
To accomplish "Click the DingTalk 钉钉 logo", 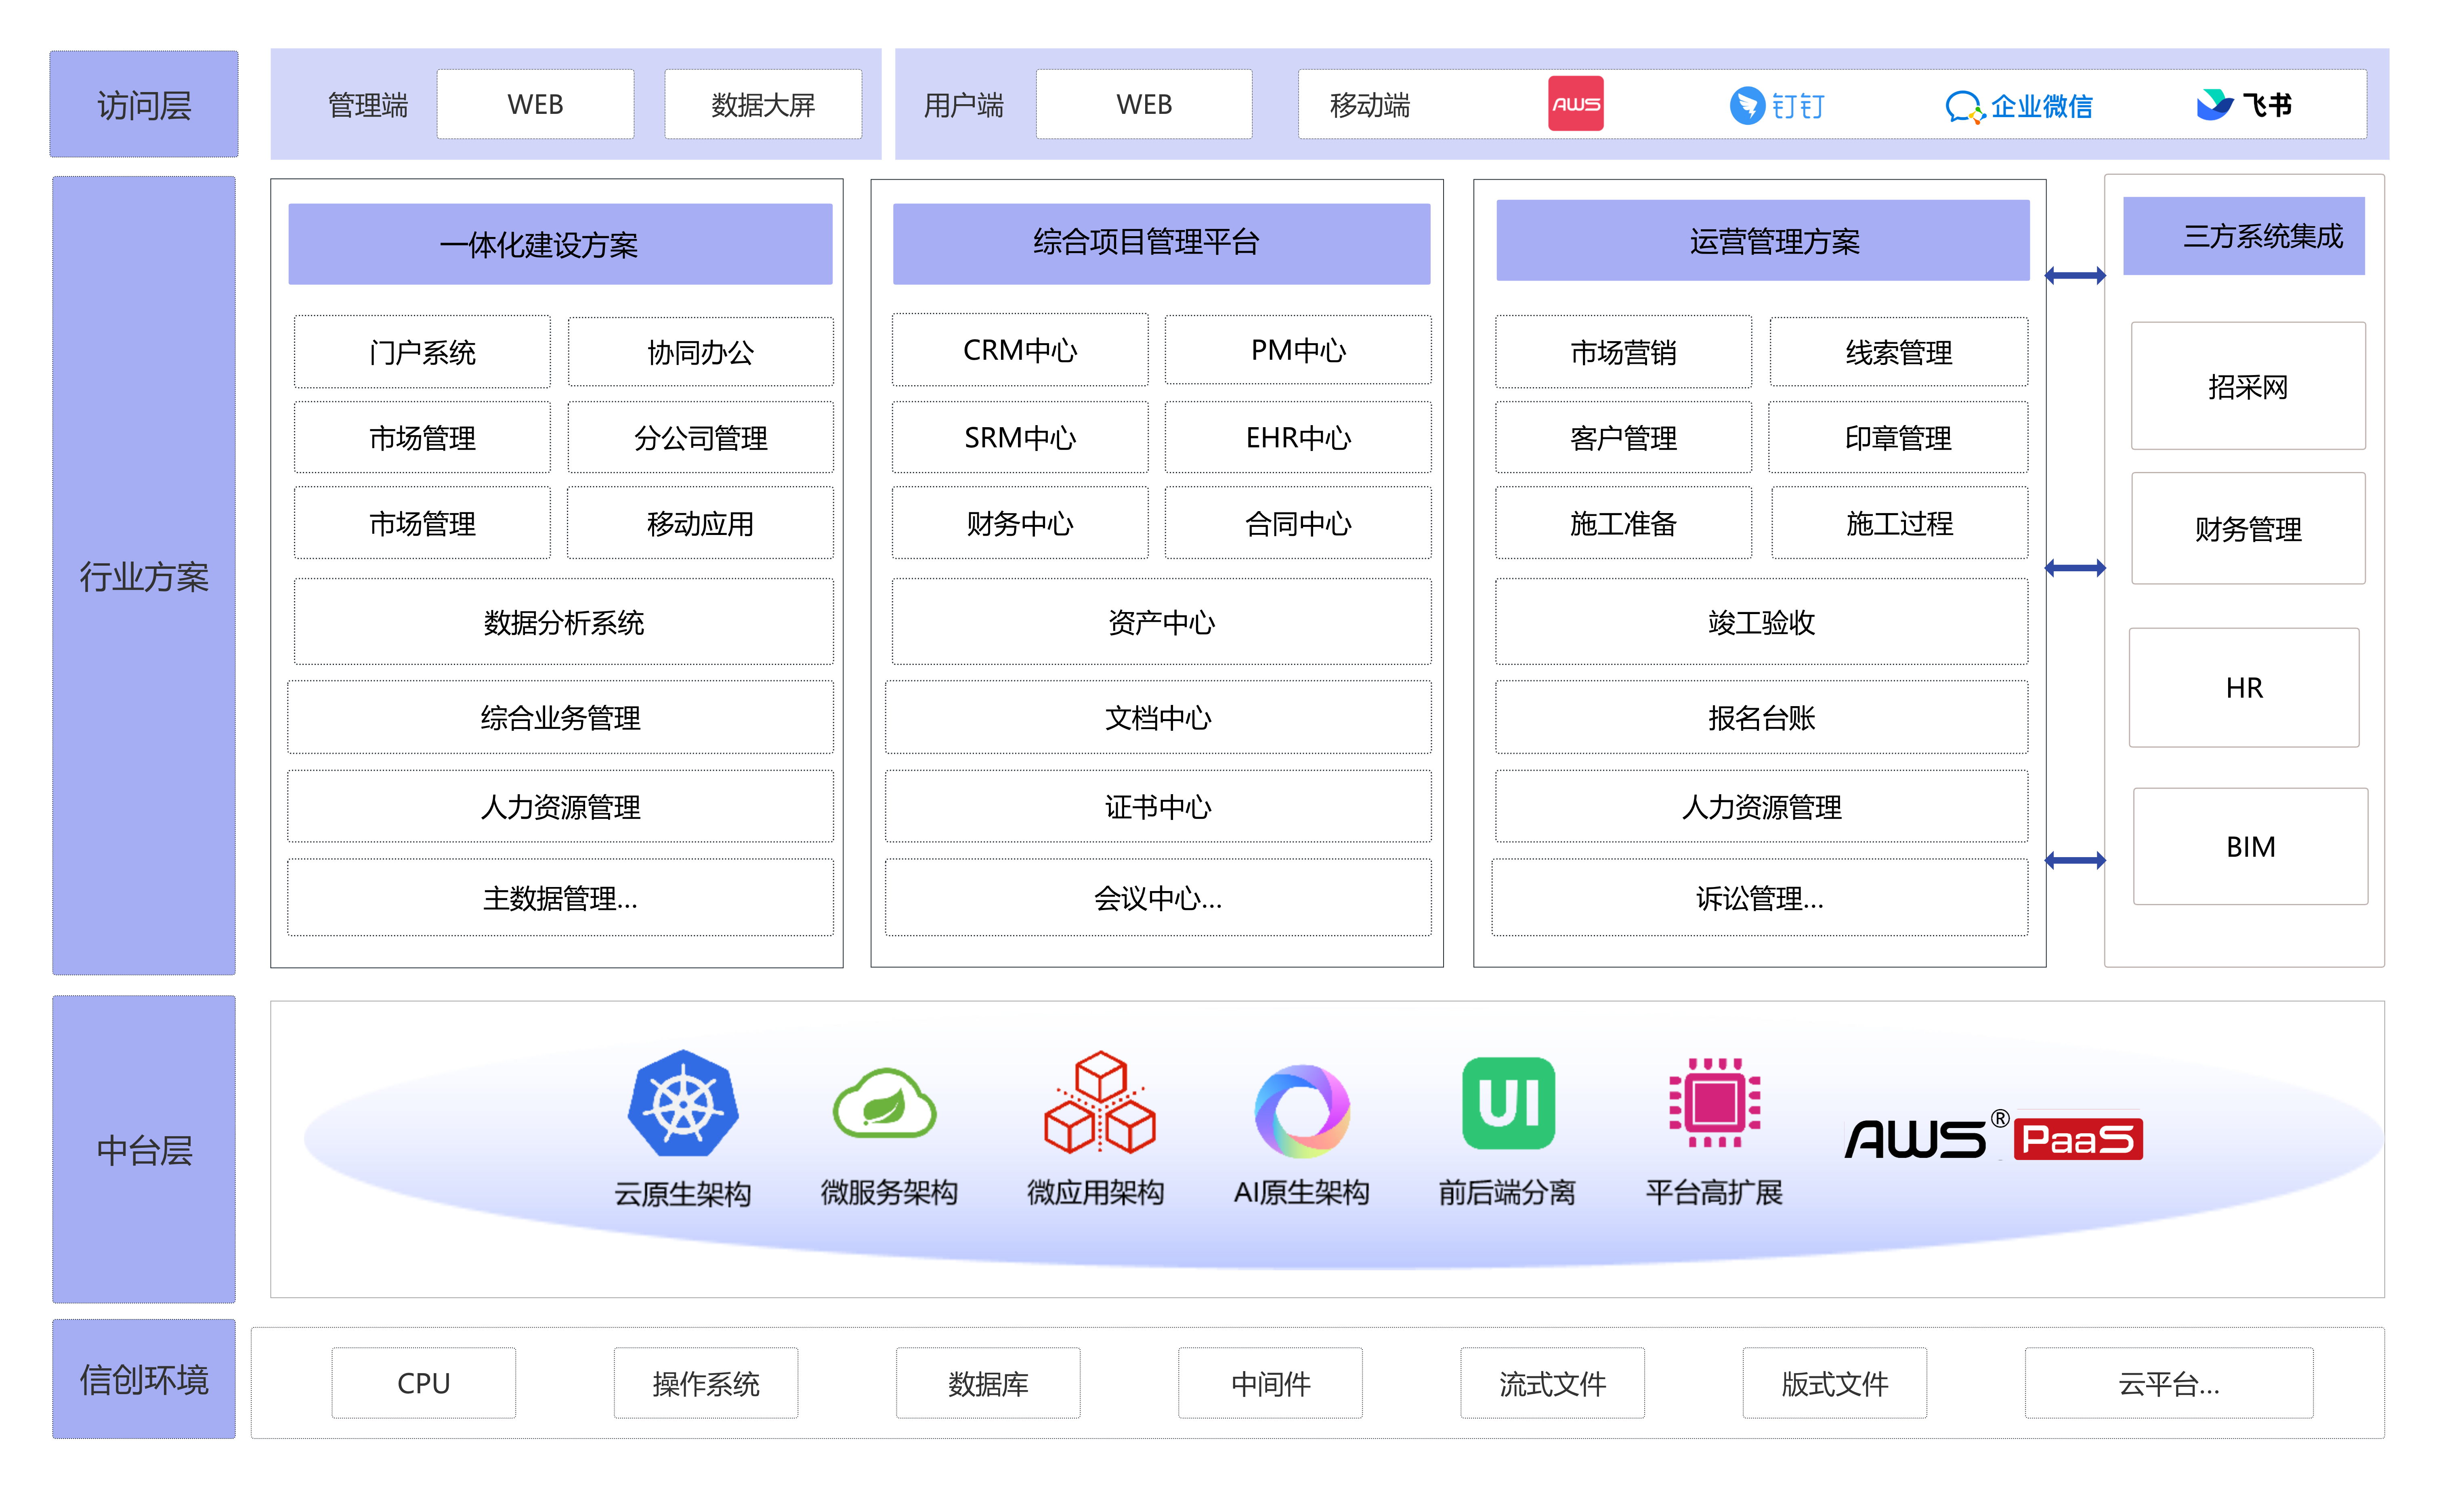I will (x=1777, y=105).
